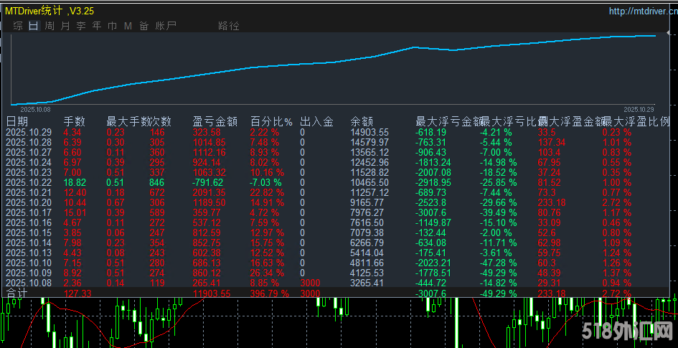Click the 路径 path button
Viewport: 678px width, 348px height.
click(229, 26)
